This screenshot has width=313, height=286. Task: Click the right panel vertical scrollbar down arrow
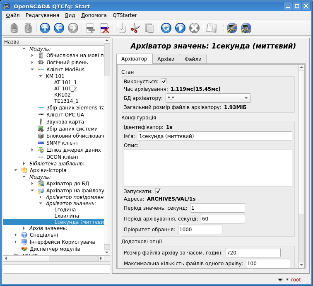tap(301, 265)
